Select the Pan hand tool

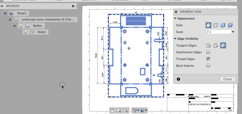click(x=112, y=110)
